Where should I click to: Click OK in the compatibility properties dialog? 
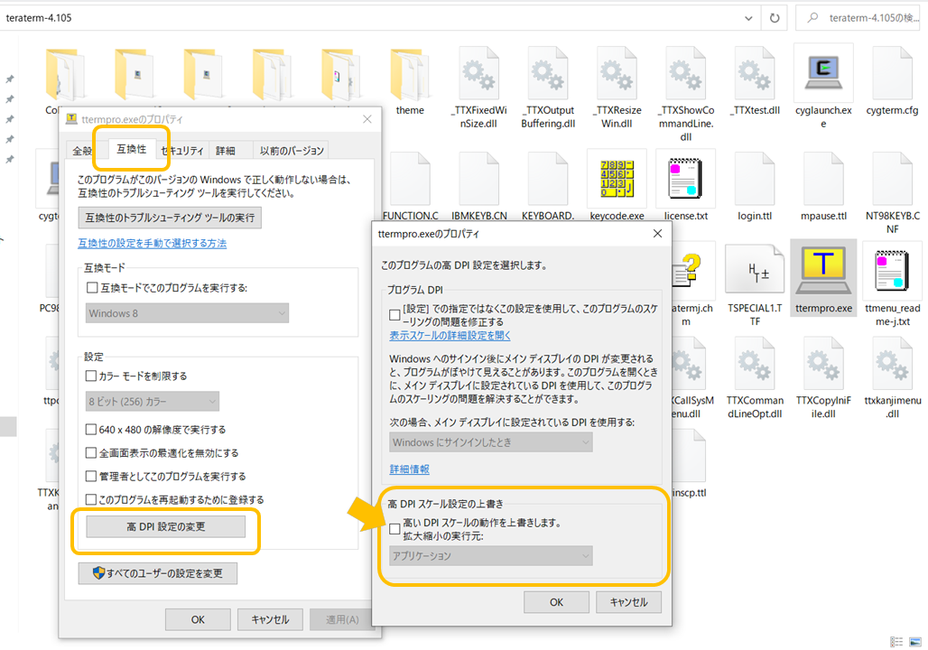[x=198, y=620]
